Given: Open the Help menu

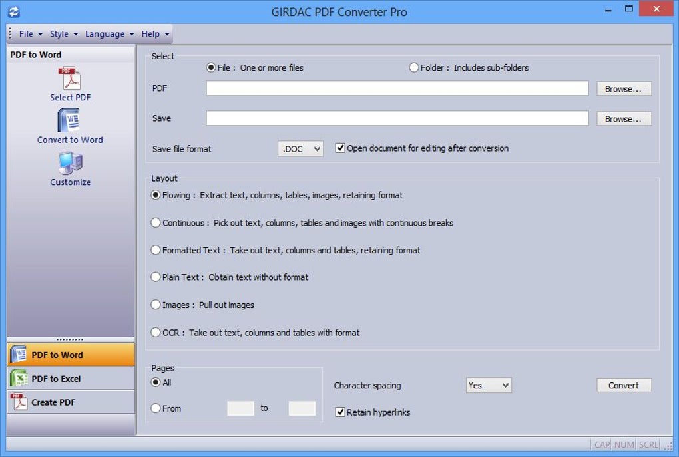Looking at the screenshot, I should pos(155,34).
